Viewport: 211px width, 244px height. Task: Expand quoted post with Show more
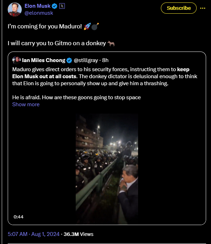[x=26, y=104]
